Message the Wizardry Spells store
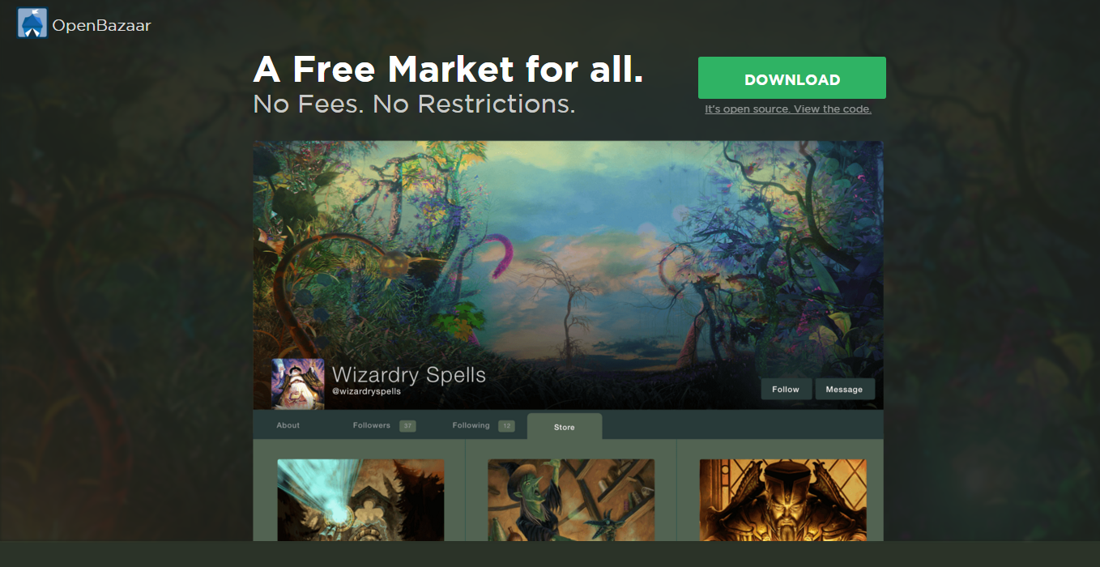Screen dimensions: 1100x567 point(844,390)
